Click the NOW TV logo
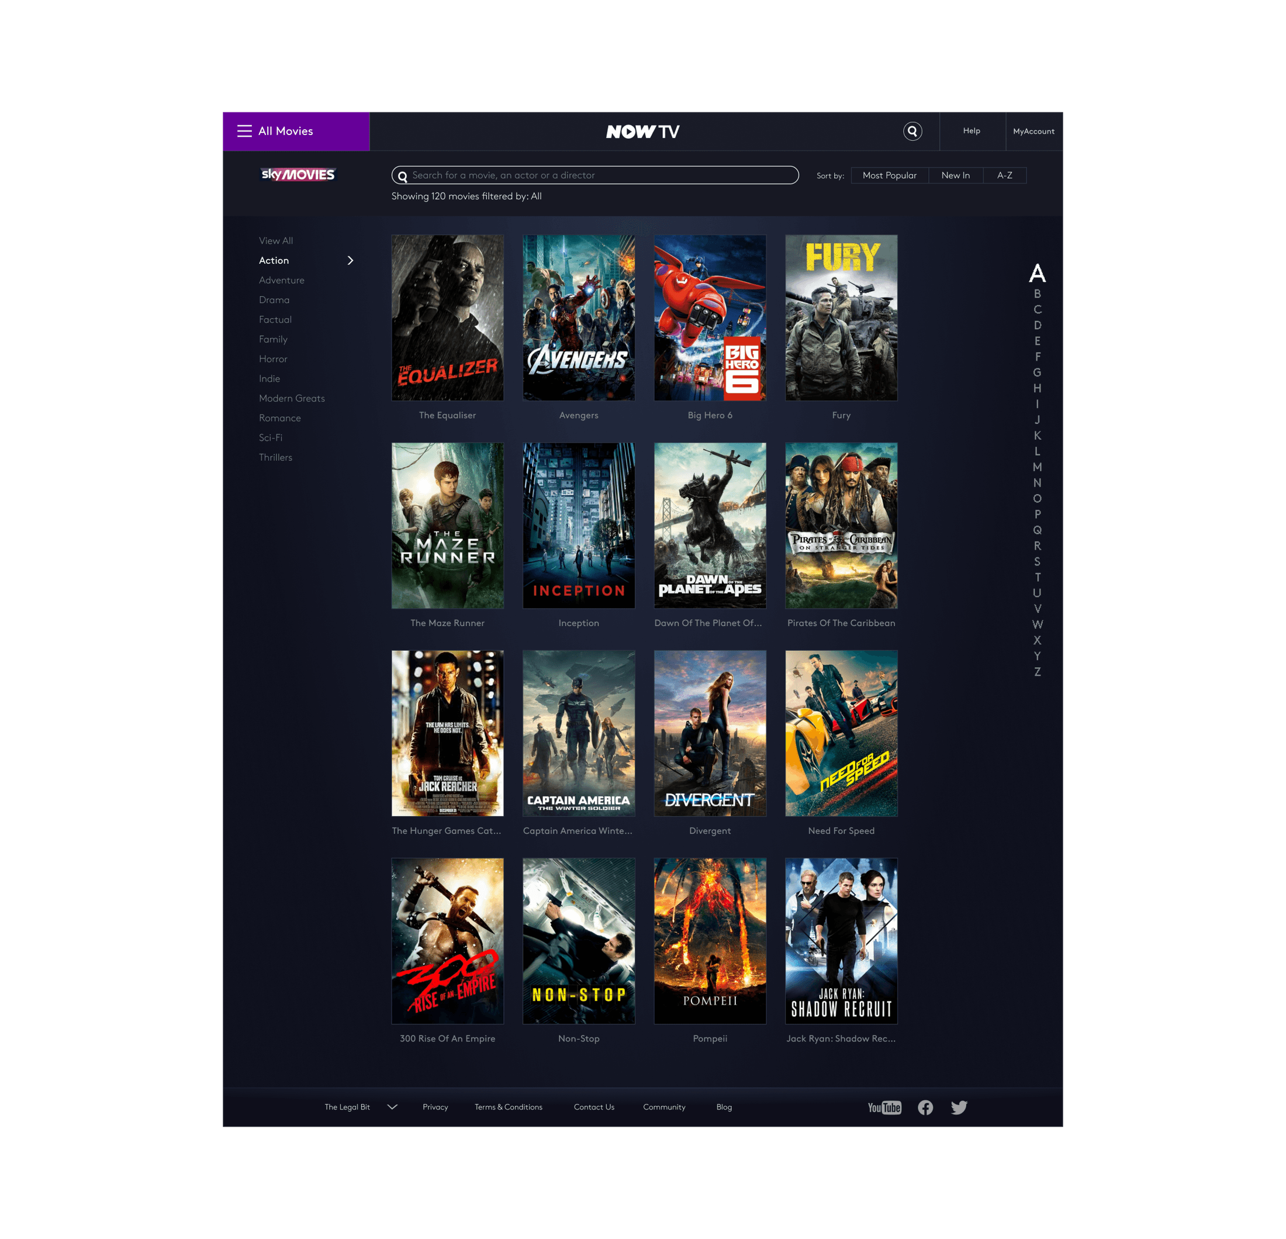The width and height of the screenshot is (1286, 1239). [x=642, y=131]
